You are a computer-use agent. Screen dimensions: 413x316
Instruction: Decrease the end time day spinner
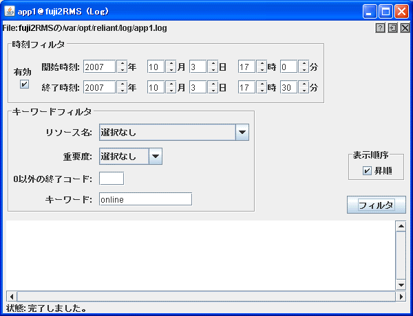213,90
